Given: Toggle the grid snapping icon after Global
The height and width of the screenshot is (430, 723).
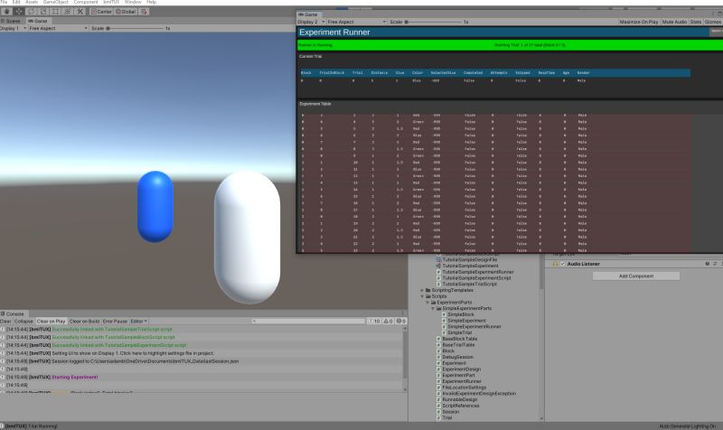Looking at the screenshot, I should (144, 12).
